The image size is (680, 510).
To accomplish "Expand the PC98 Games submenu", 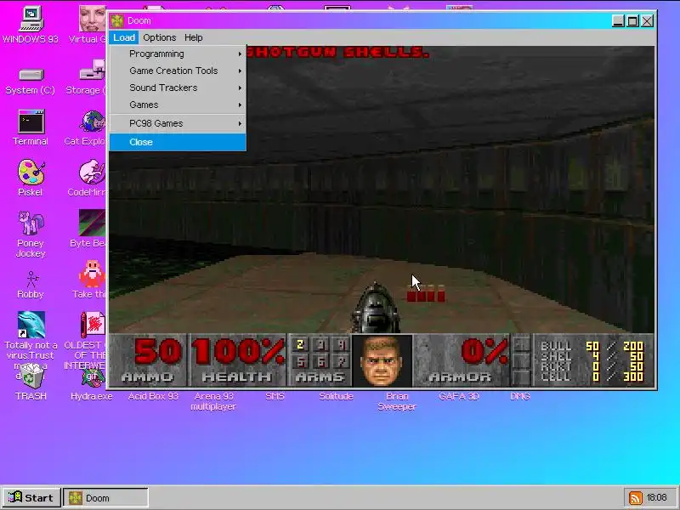I will pos(178,123).
